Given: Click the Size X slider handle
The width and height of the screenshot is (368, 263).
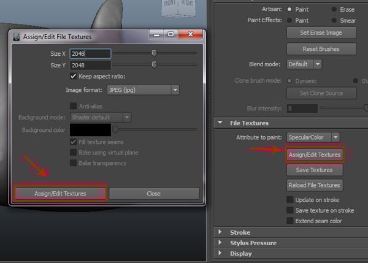Looking at the screenshot, I should 154,53.
